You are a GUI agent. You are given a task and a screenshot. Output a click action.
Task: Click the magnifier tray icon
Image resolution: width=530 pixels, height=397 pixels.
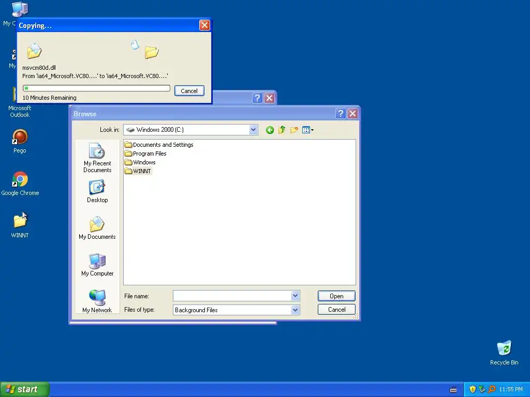point(492,389)
